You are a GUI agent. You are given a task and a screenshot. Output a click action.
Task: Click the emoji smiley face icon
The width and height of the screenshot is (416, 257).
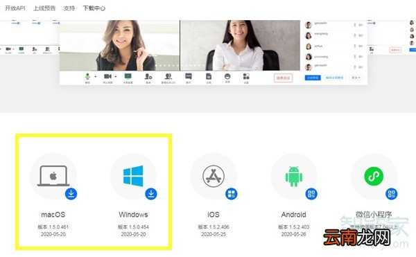[227, 76]
